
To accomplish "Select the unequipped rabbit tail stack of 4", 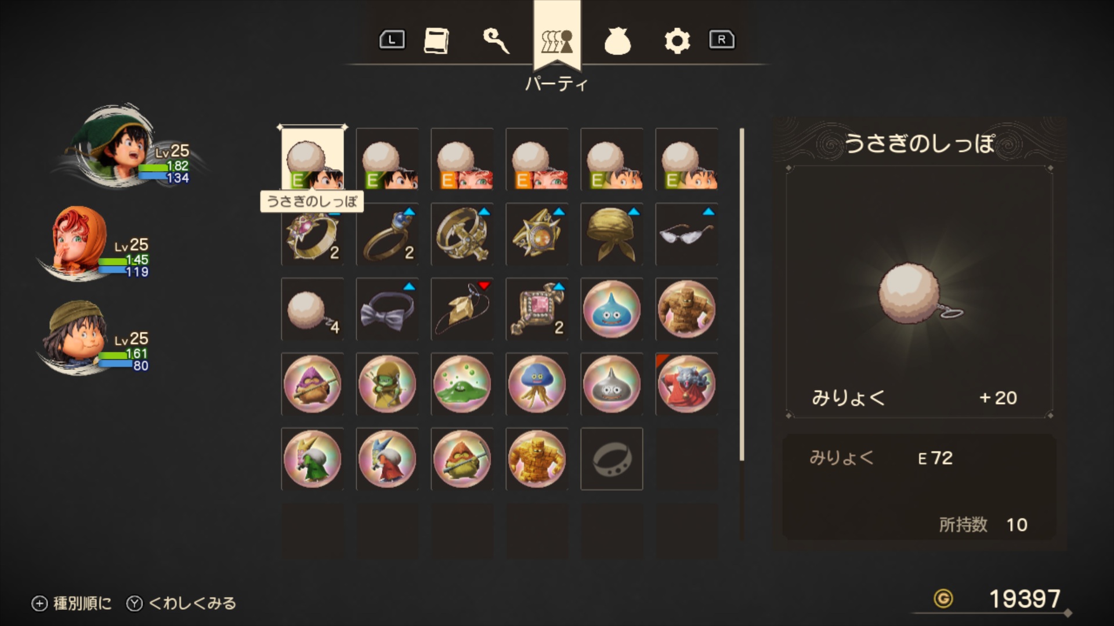I will coord(313,309).
